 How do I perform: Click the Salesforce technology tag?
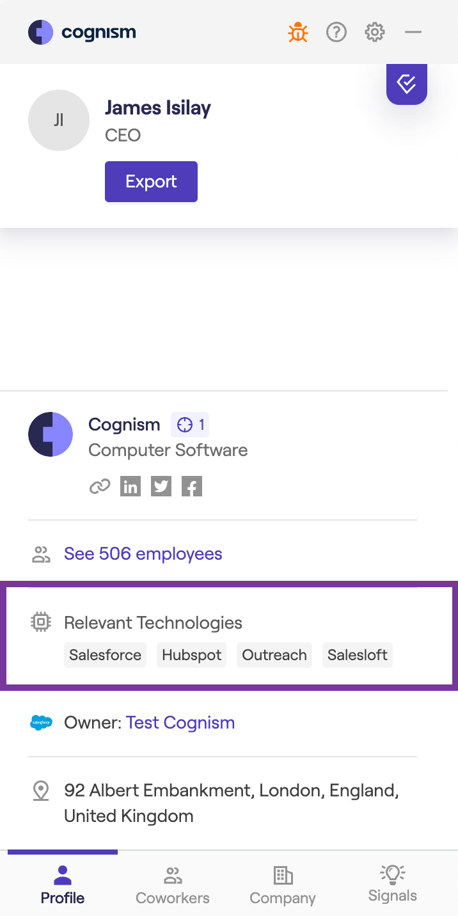(x=105, y=655)
